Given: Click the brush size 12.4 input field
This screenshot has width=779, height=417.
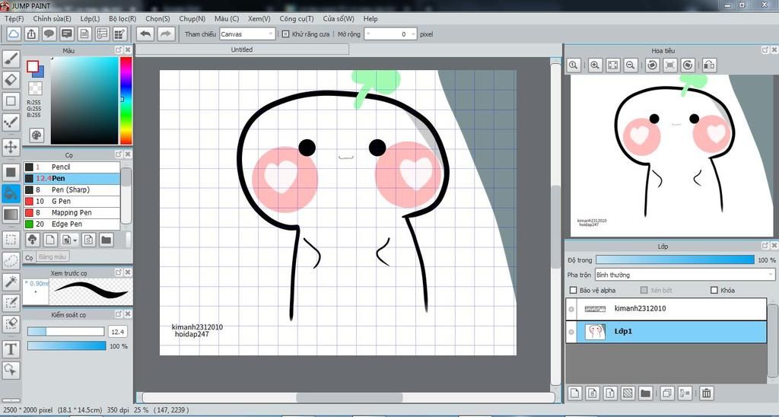Looking at the screenshot, I should [x=118, y=332].
